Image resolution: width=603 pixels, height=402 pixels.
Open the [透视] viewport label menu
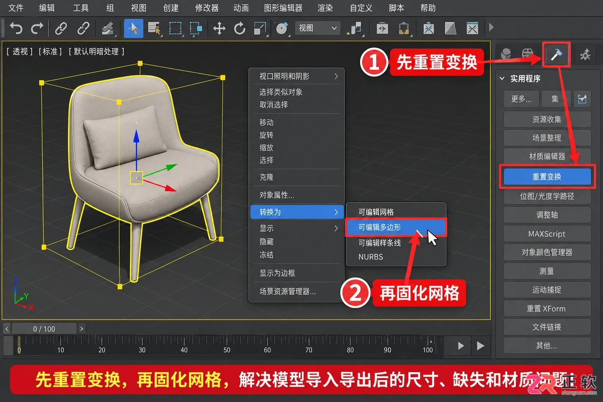pyautogui.click(x=20, y=52)
